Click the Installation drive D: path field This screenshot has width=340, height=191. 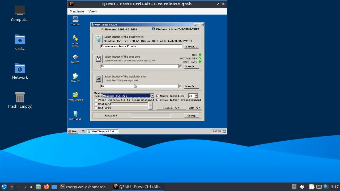point(139,86)
